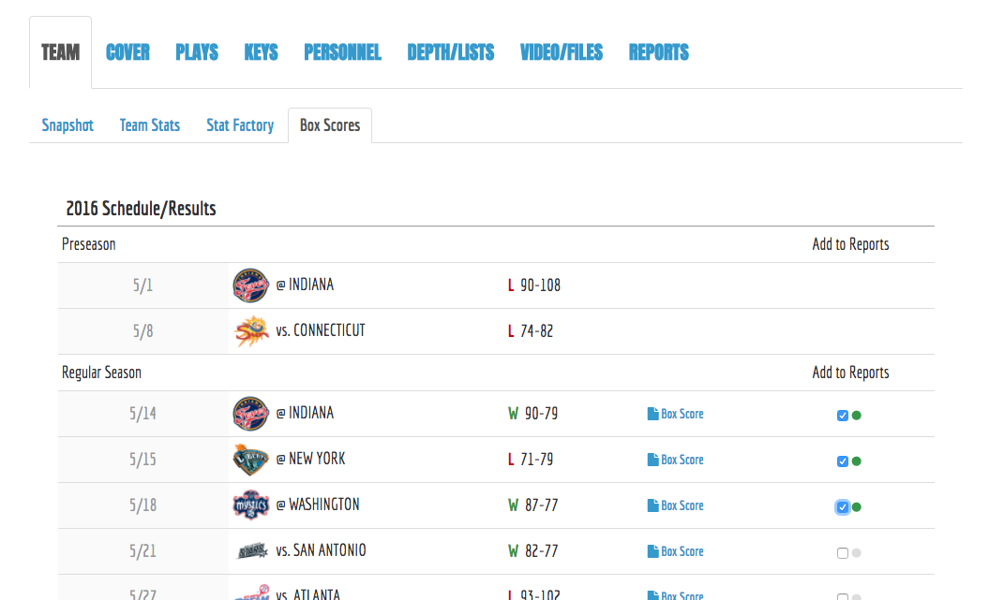Click the Connecticut Sun logo in the 5/8 row
This screenshot has height=600, width=989.
tap(250, 331)
